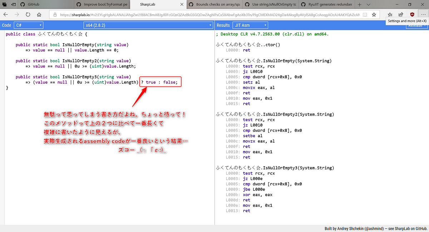Open uBlock Origin extension icon
The image size is (429, 232).
pyautogui.click(x=412, y=15)
